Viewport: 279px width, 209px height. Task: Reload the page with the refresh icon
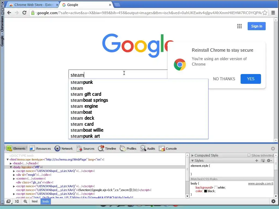coord(24,13)
